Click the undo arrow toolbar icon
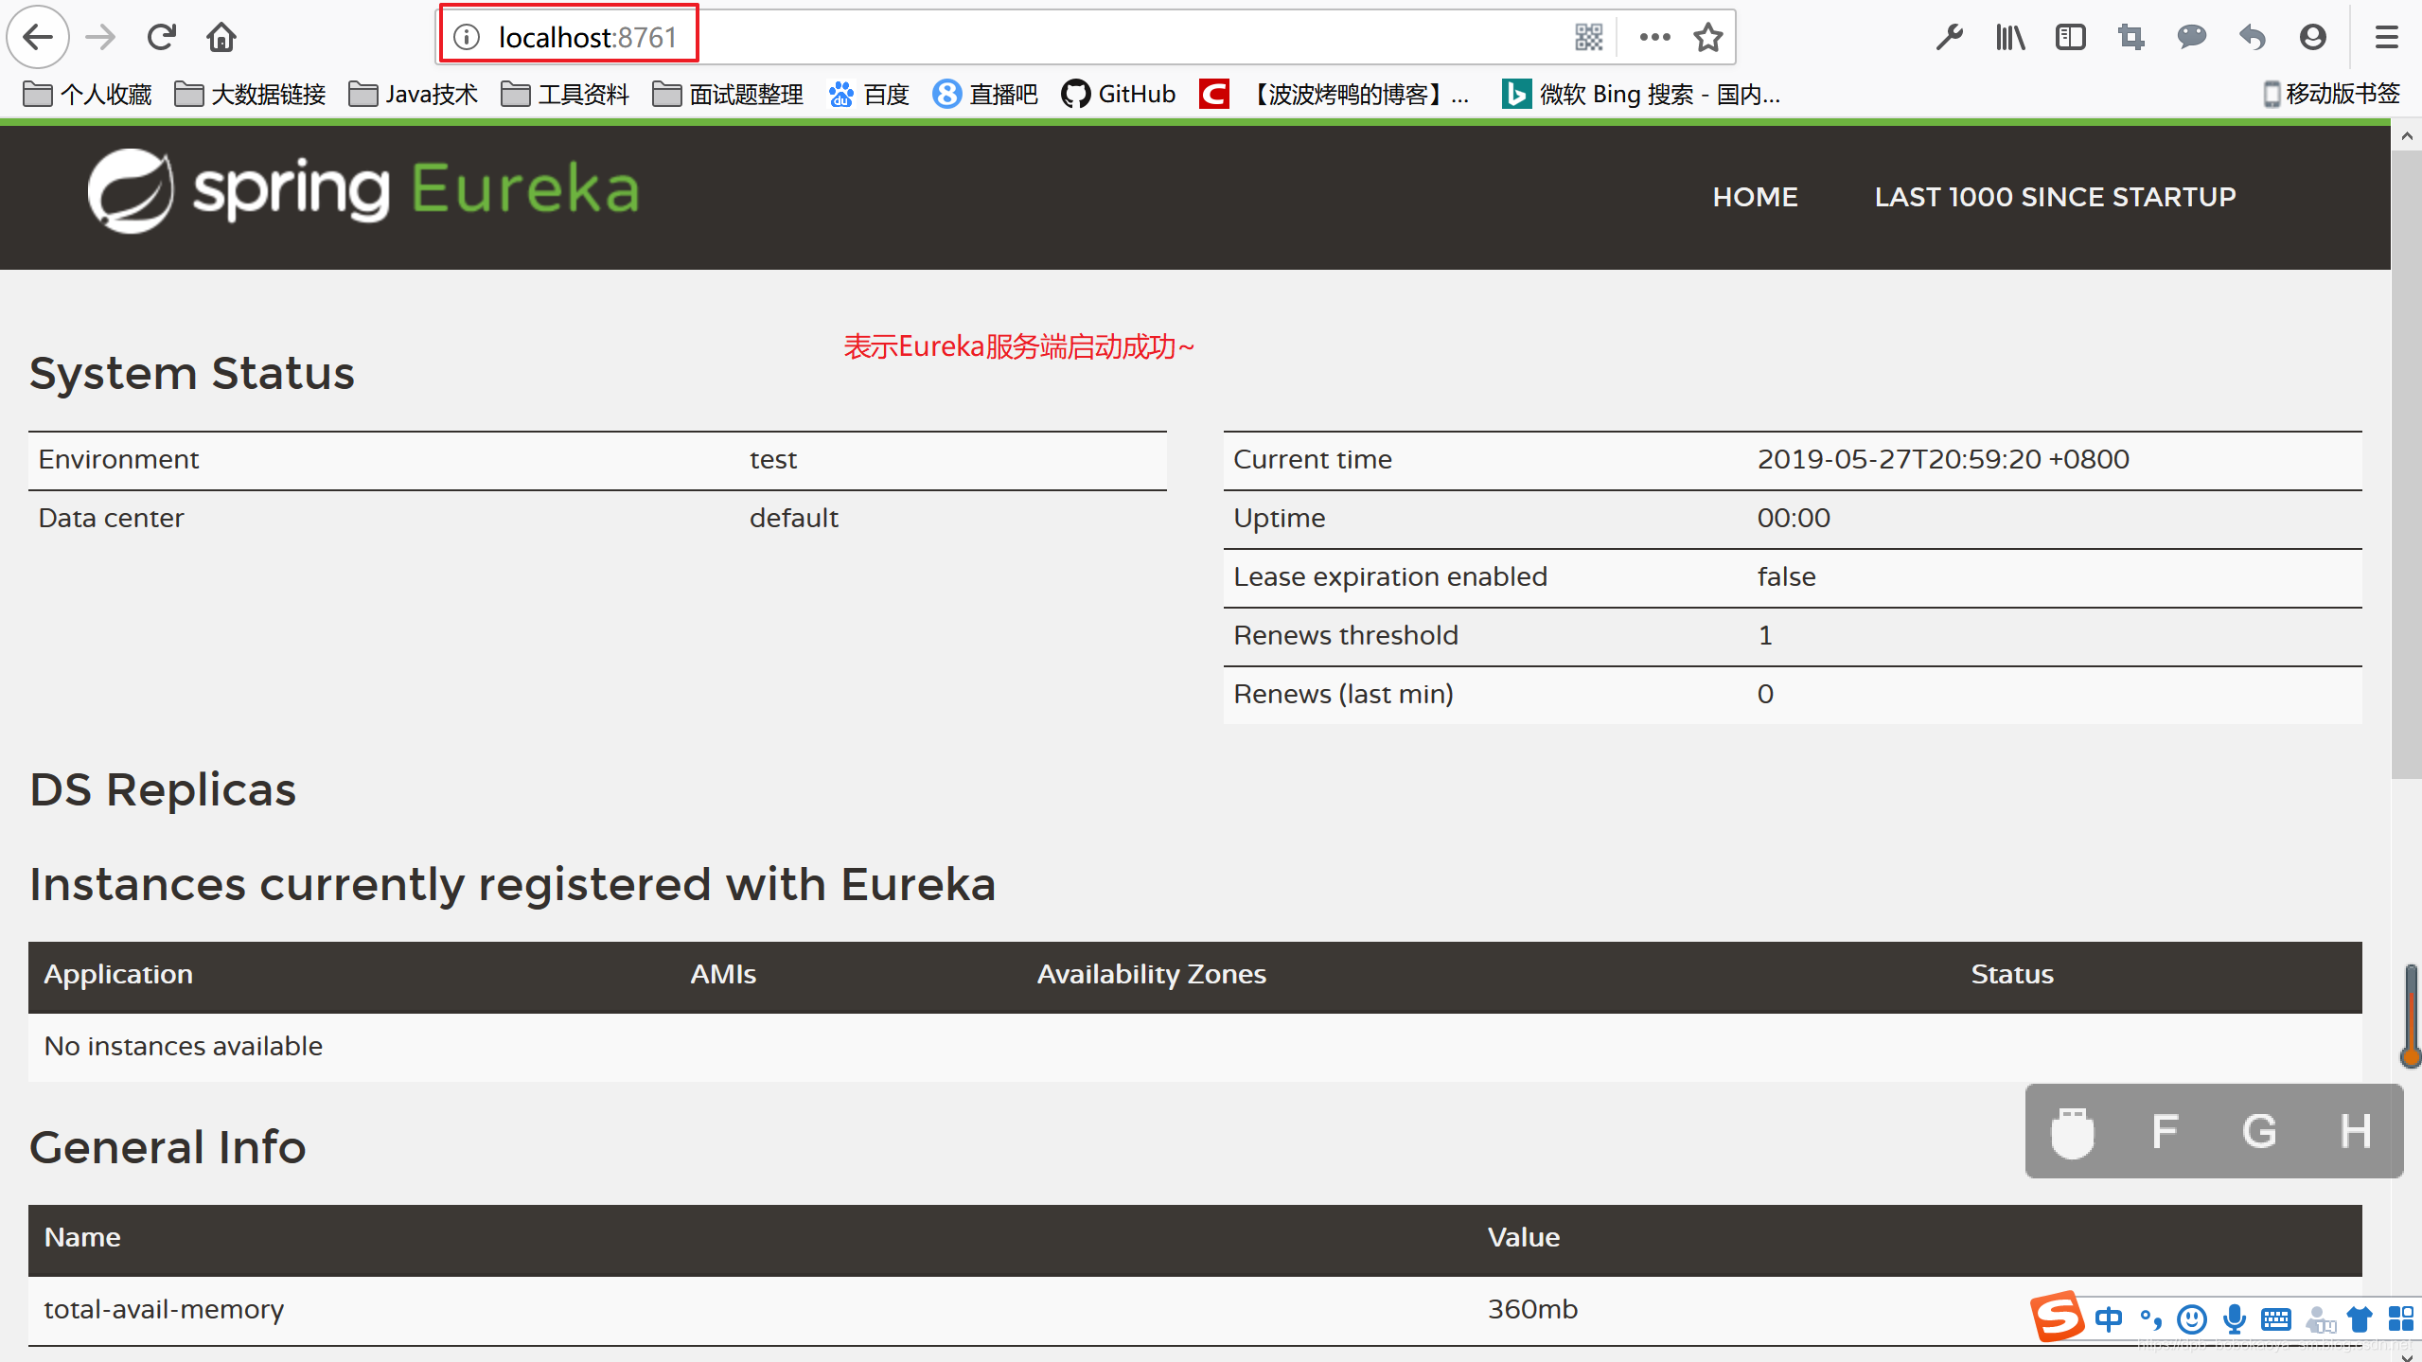2422x1362 pixels. tap(2253, 37)
